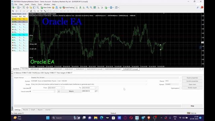
Task: Toggle the 'Use date' checkbox
Action: 30,88
